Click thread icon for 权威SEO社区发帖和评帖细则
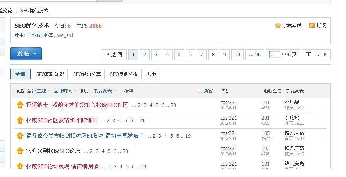346x177 pixels. [x=20, y=120]
